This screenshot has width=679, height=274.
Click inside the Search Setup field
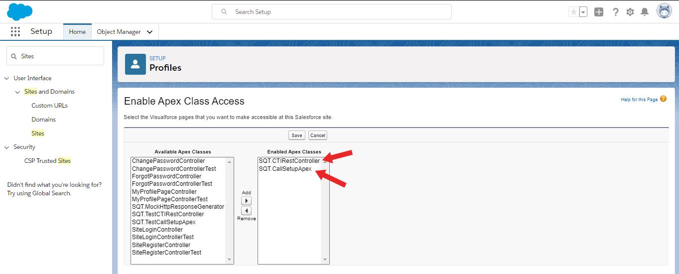[332, 11]
